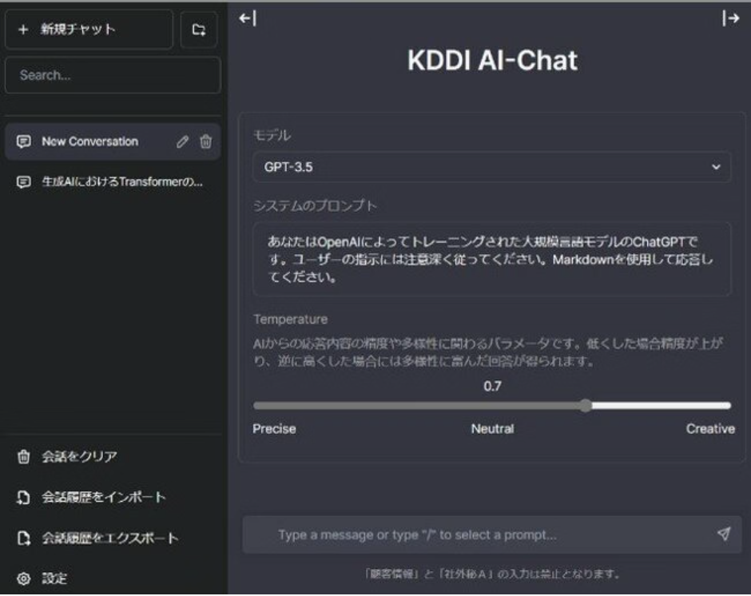
Task: Click the new folder icon beside 新規チャット
Action: [199, 30]
